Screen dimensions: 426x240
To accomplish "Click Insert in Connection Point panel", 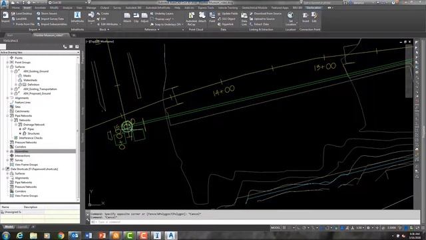I will point(306,17).
